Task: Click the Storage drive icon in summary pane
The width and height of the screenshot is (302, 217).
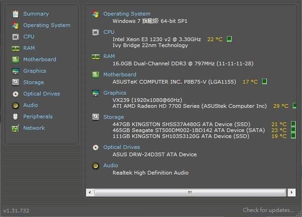Action: 96,117
